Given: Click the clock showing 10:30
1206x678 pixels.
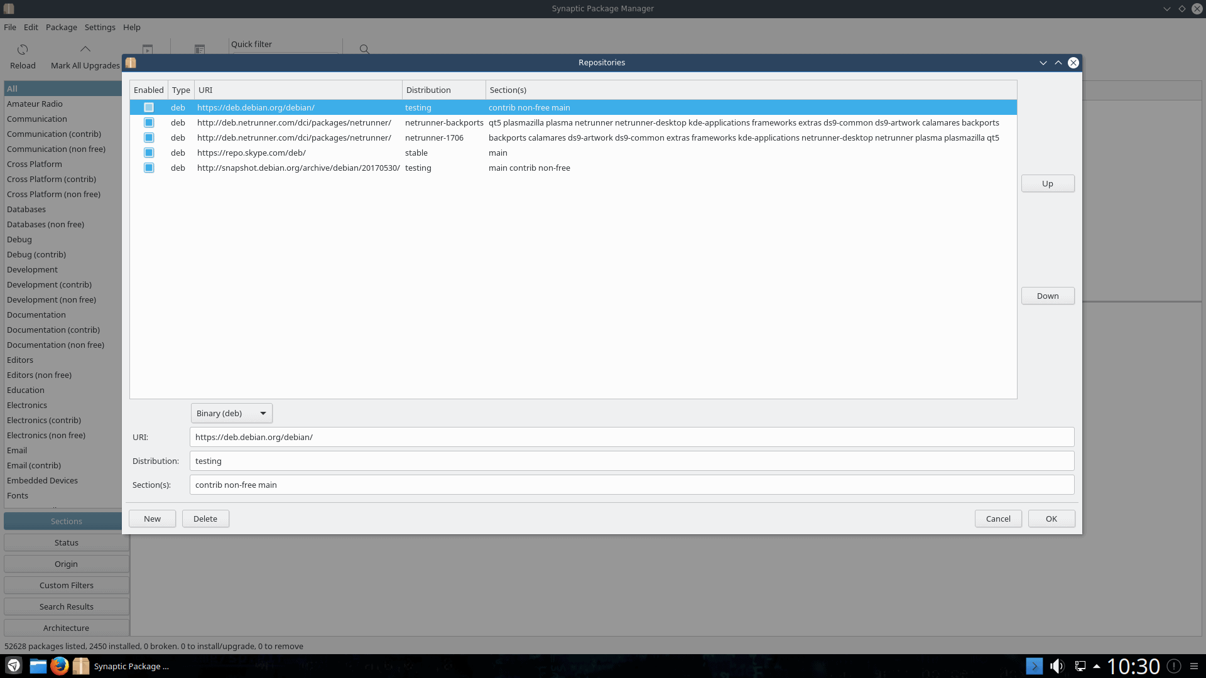Looking at the screenshot, I should coord(1133,666).
